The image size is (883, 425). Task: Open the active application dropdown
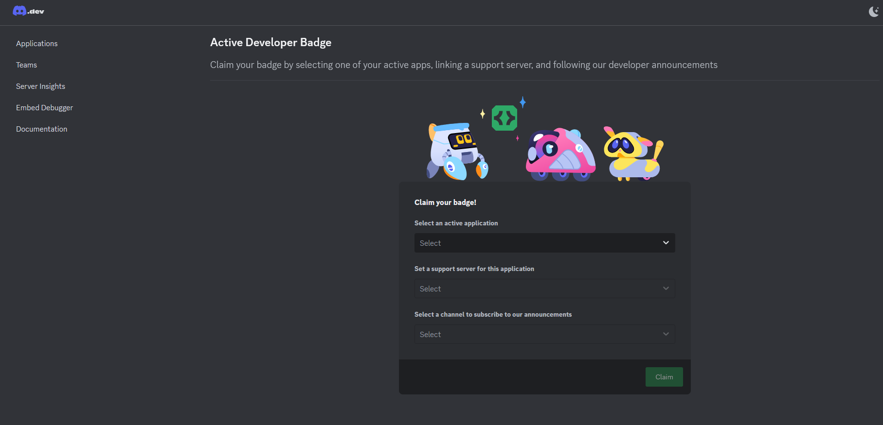(544, 243)
